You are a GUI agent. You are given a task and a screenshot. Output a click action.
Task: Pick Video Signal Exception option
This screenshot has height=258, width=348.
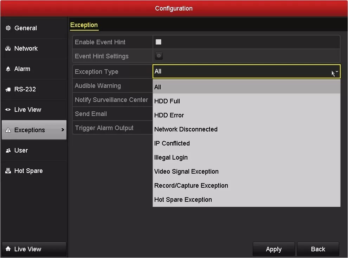coord(246,172)
